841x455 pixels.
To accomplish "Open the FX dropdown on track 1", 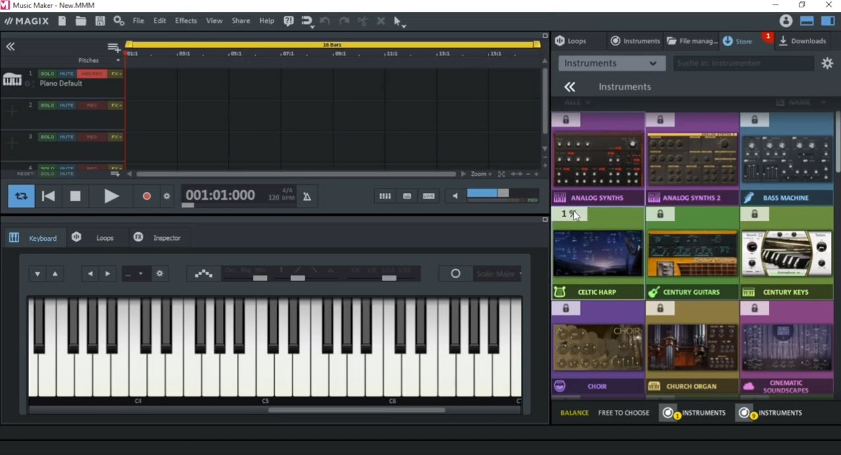I will (x=116, y=74).
